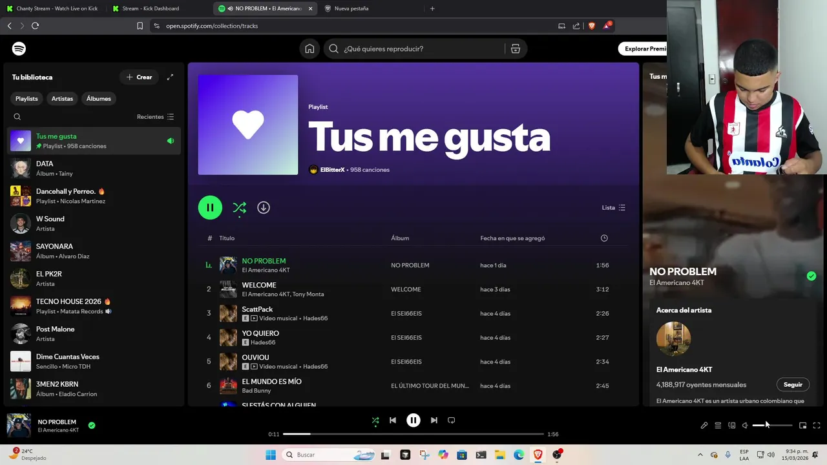827x465 pixels.
Task: Open Dancehall y Perreo playlist
Action: [x=94, y=196]
